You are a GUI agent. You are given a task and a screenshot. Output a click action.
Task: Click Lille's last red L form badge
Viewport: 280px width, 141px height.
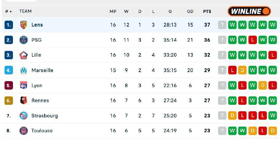pos(273,55)
